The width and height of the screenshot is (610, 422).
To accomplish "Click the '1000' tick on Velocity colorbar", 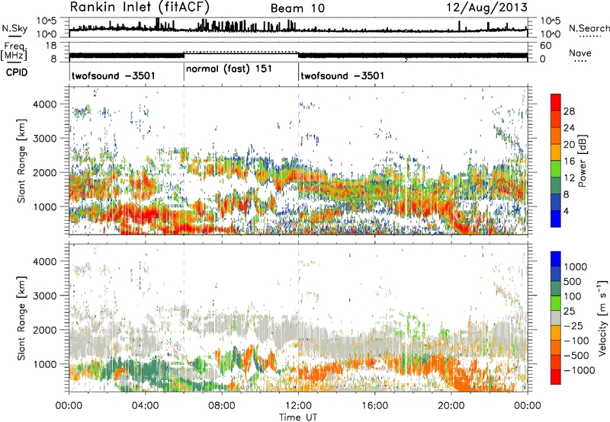I will (576, 267).
